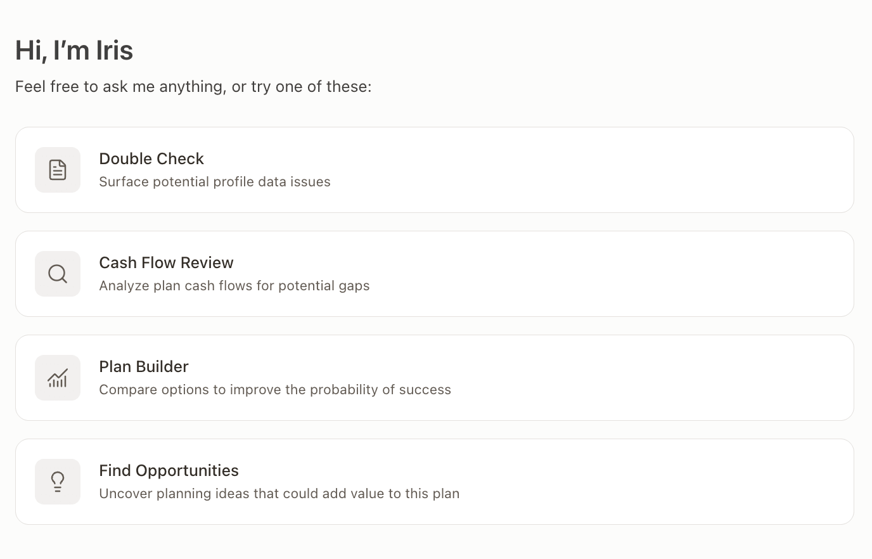Click "Analyze plan cash flows for potential gaps"

click(234, 286)
